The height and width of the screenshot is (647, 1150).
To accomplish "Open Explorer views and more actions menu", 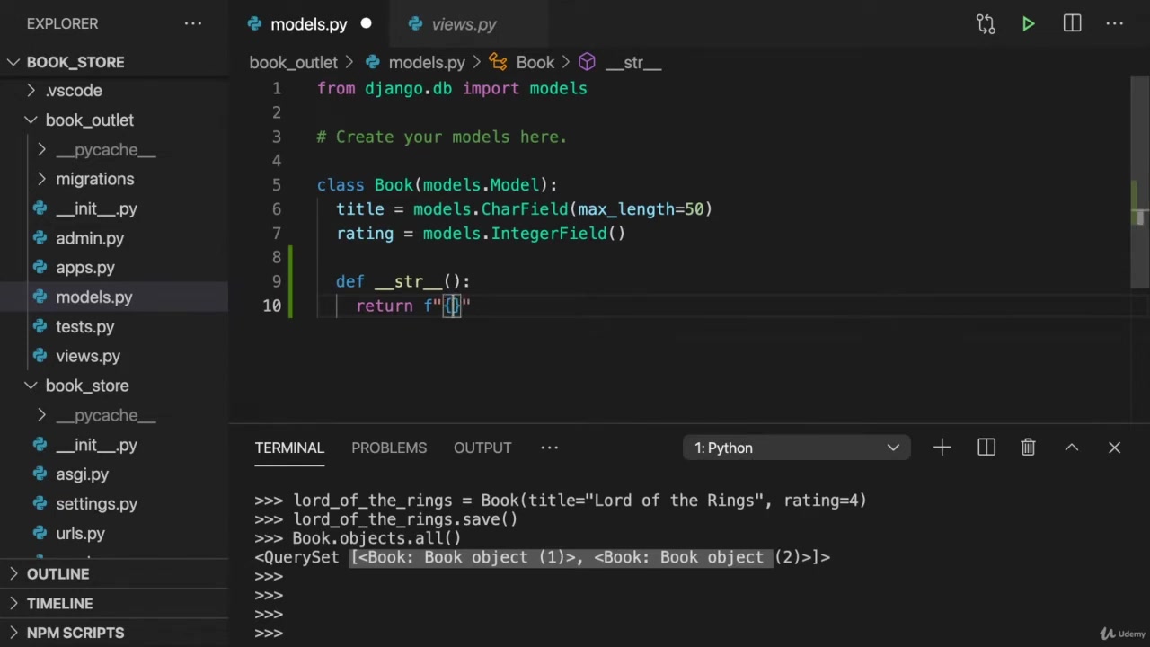I will 193,24.
